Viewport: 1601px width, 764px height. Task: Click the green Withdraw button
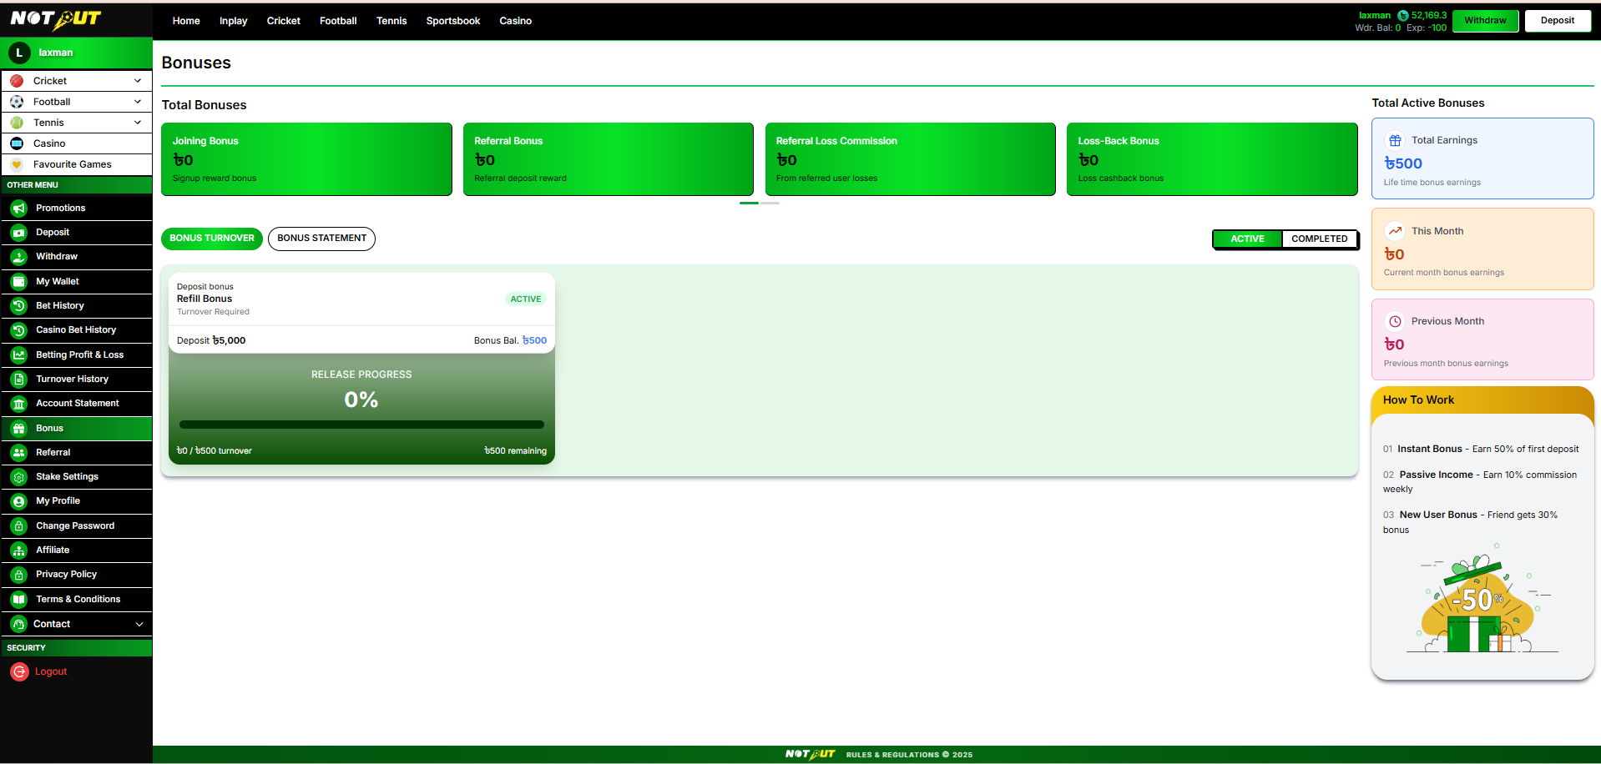click(x=1486, y=21)
